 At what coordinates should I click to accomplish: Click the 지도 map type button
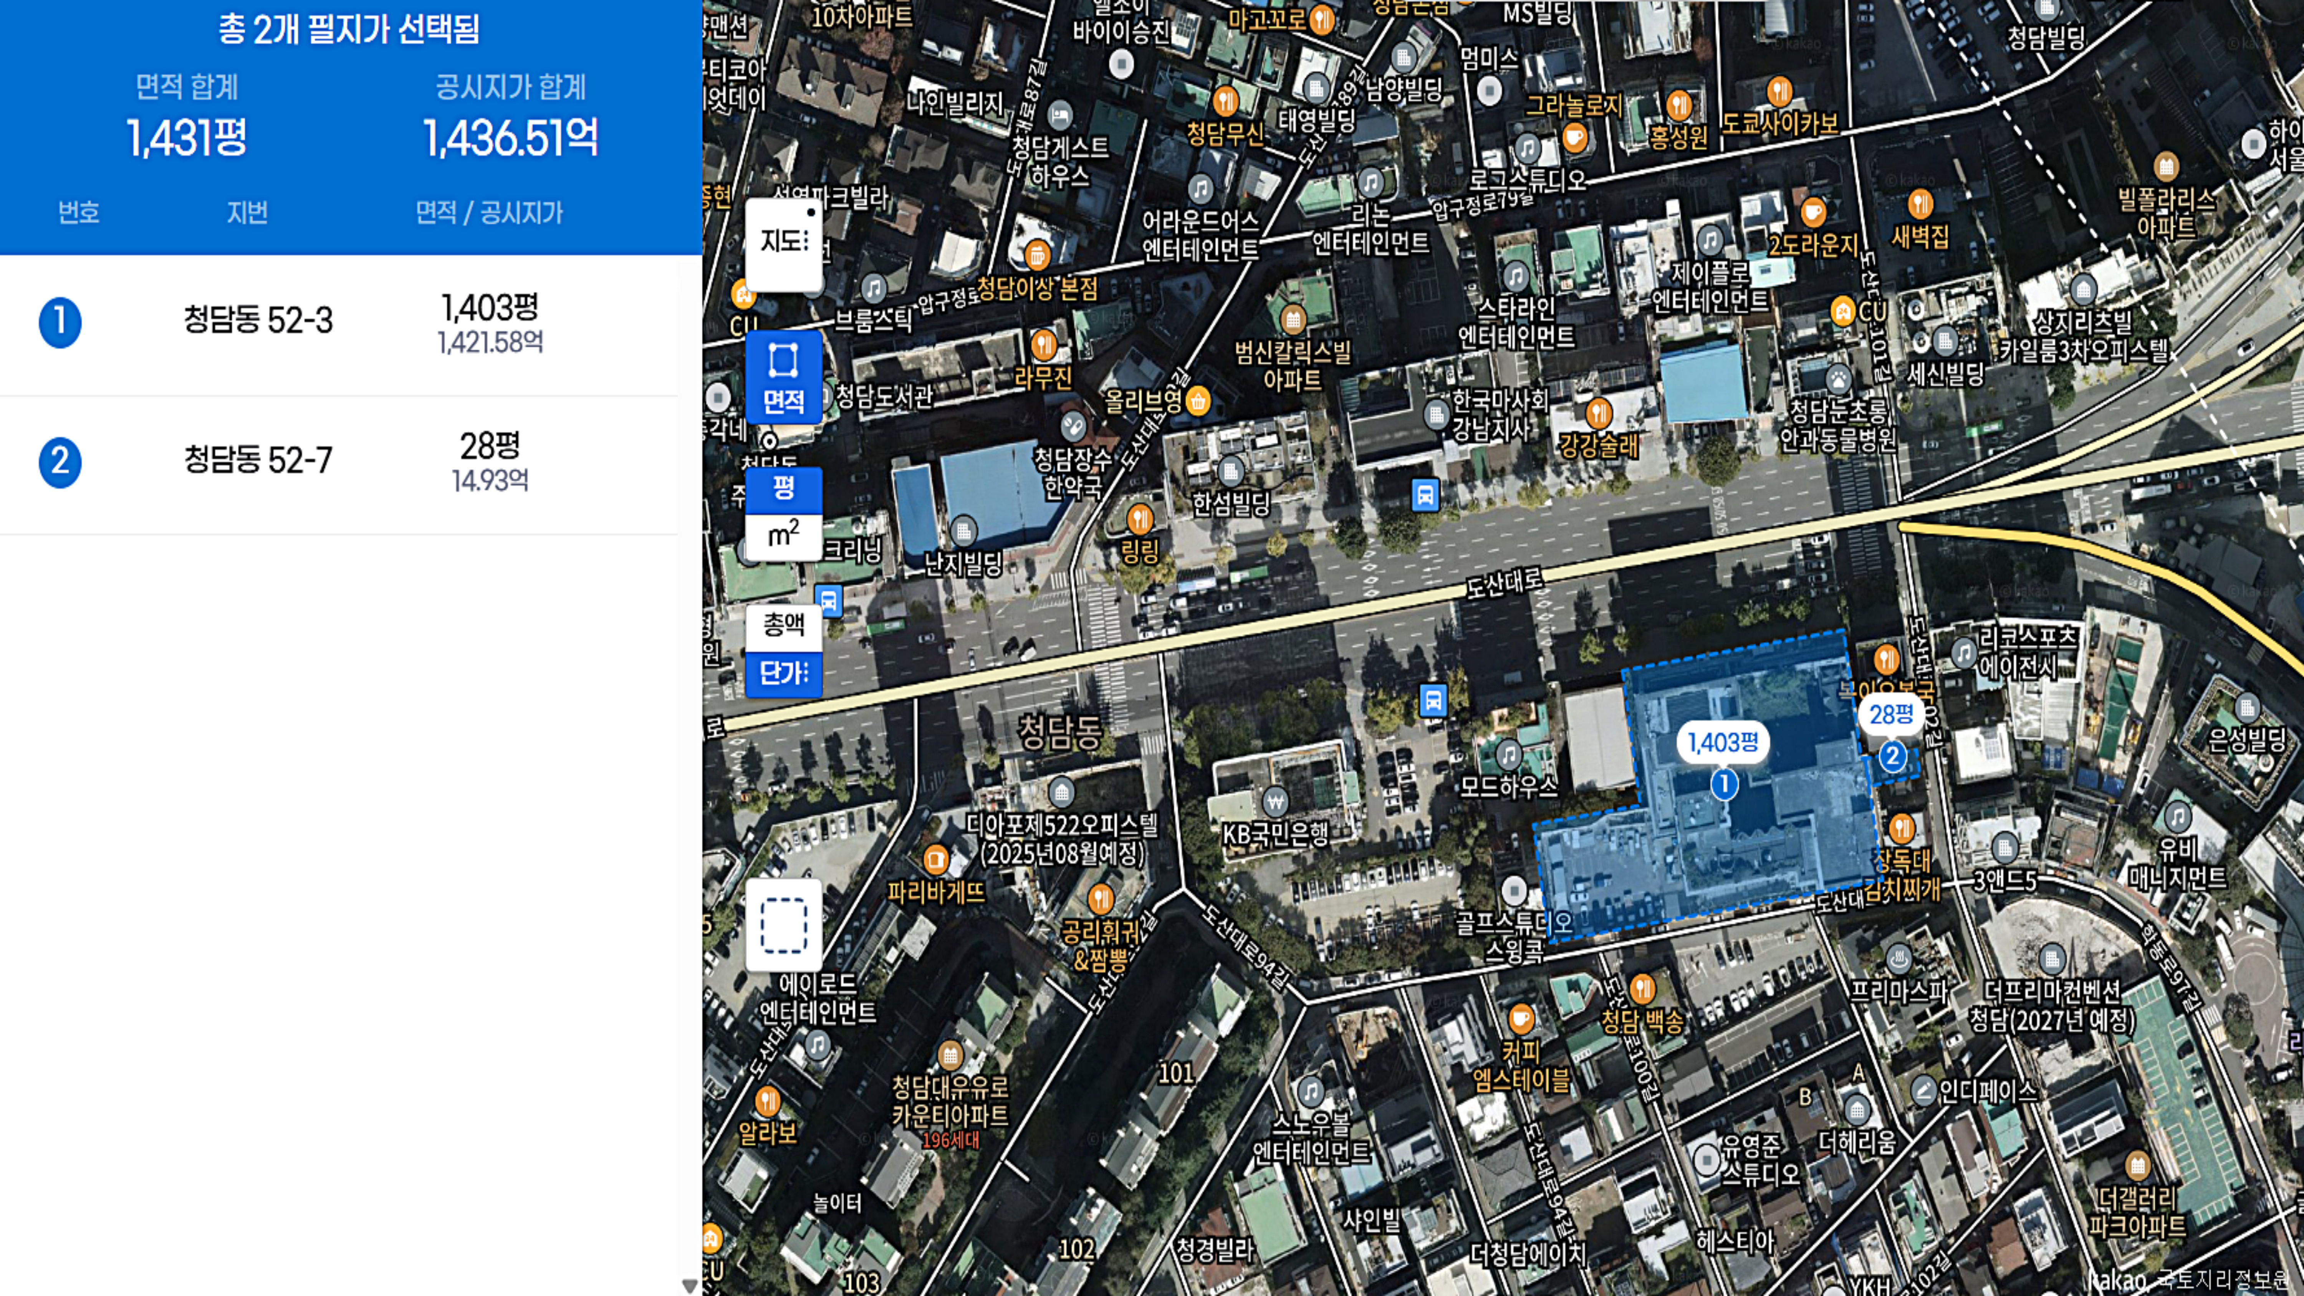(x=783, y=244)
